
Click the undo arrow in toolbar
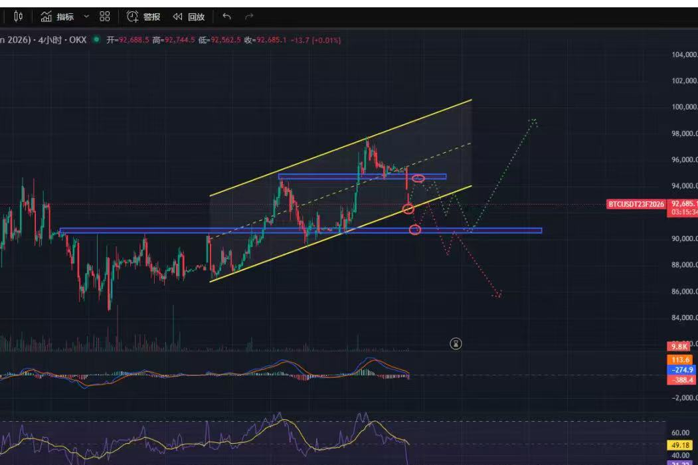click(227, 16)
